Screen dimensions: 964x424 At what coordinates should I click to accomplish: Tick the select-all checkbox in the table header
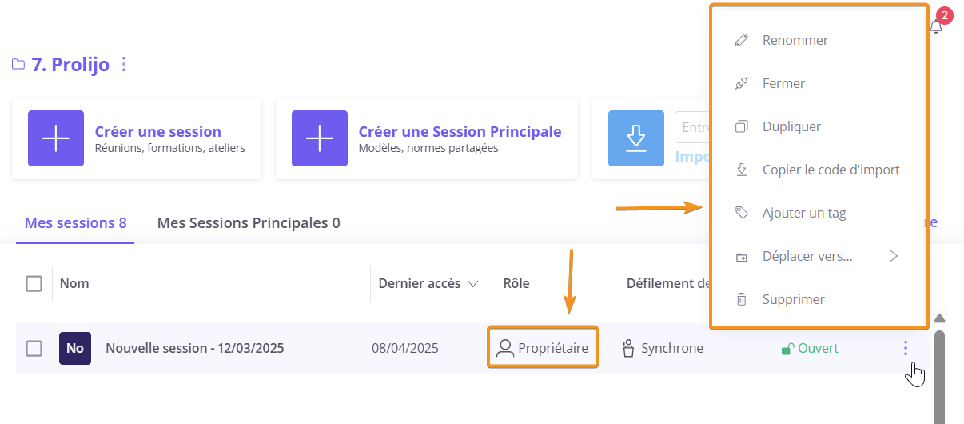tap(34, 283)
